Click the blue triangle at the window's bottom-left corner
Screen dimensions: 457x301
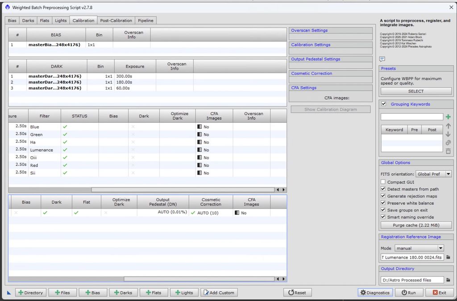coord(9,292)
